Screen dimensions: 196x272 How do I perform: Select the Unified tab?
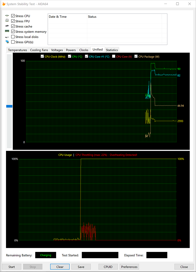98,50
